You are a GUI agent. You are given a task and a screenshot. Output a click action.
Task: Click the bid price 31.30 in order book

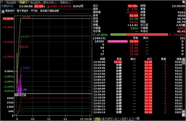[134, 54]
